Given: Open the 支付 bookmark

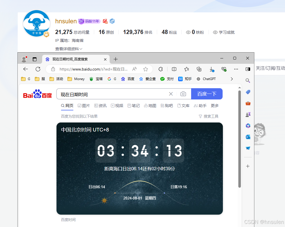Looking at the screenshot, I should pos(167,79).
